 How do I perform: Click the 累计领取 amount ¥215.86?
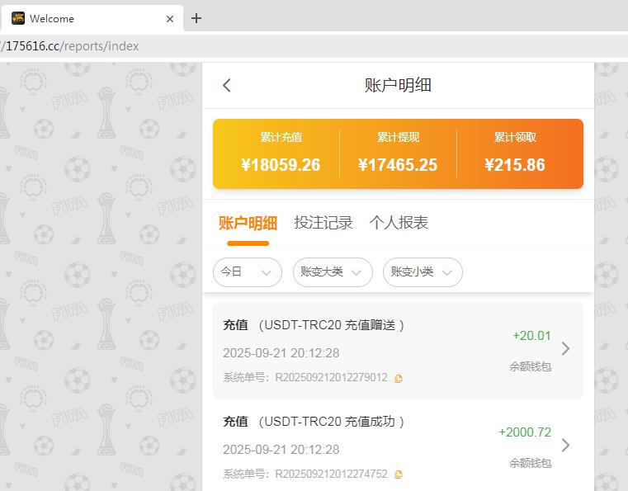tap(515, 165)
